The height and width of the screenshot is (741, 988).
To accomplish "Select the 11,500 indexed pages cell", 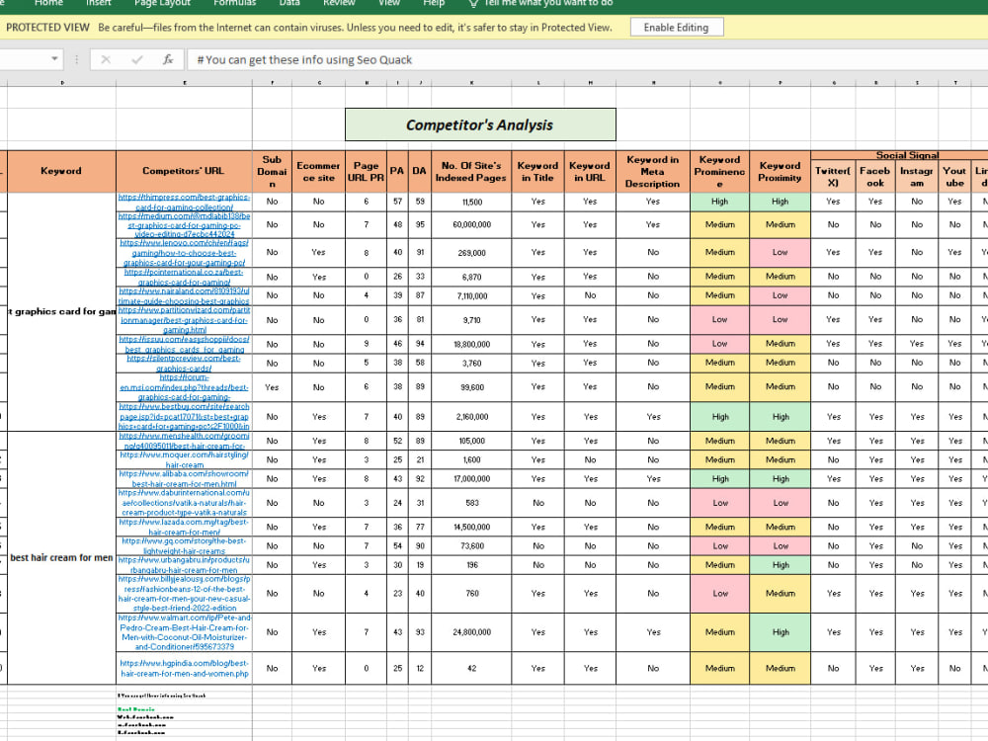I will tap(471, 203).
